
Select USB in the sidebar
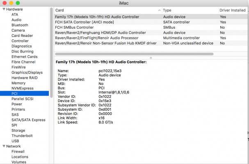[x=16, y=141]
